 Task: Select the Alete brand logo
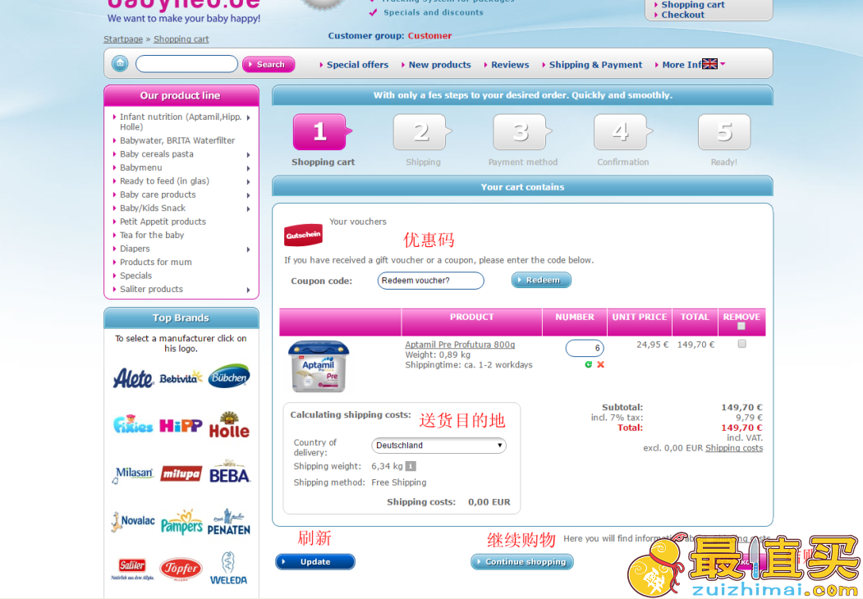pyautogui.click(x=133, y=378)
